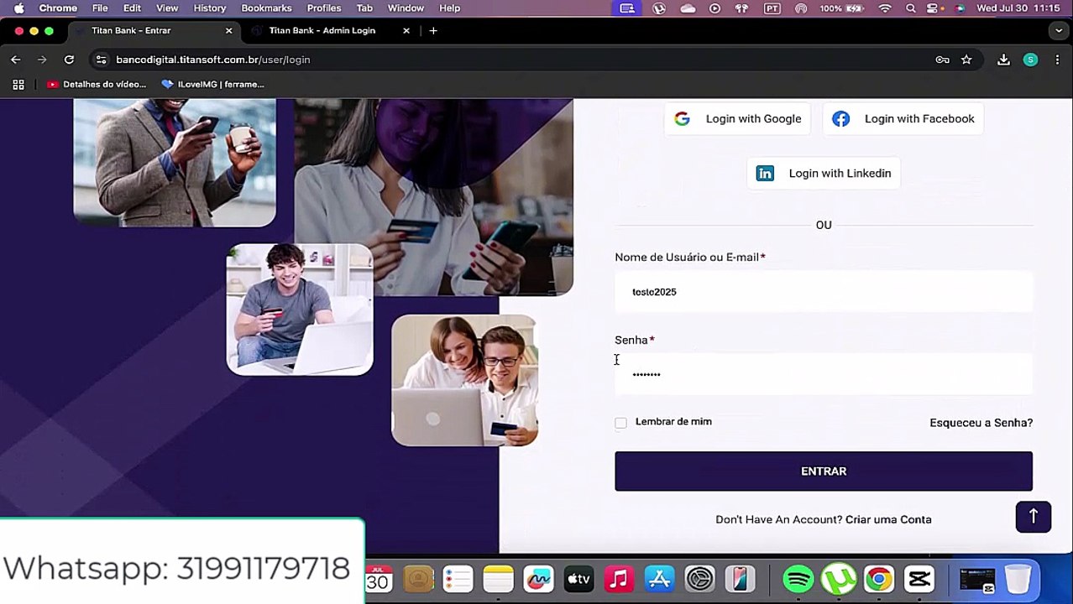
Task: Open the Criar uma Conta link
Action: click(x=888, y=519)
